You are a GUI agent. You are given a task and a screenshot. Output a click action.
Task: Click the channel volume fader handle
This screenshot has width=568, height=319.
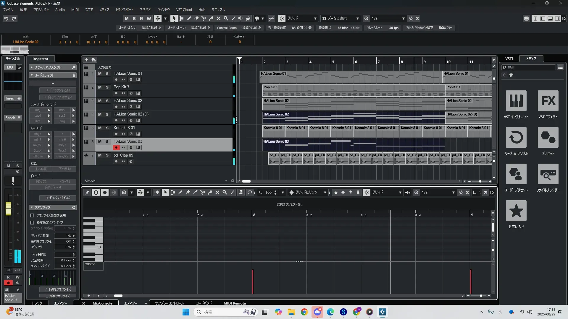[8, 208]
